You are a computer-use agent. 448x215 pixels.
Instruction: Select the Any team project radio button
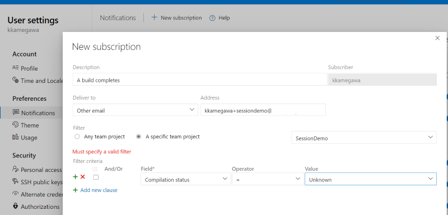coord(77,137)
